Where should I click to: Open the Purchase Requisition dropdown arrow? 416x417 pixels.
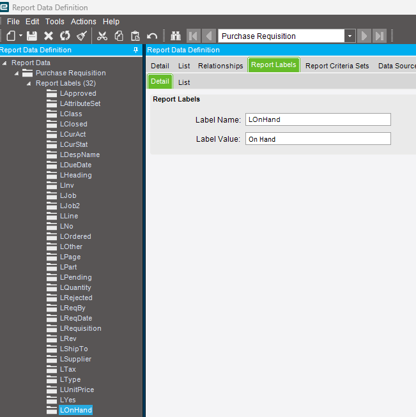350,36
